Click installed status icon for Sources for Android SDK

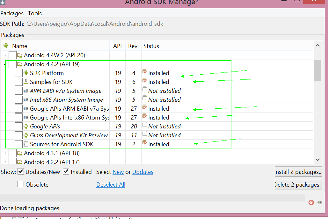point(144,143)
